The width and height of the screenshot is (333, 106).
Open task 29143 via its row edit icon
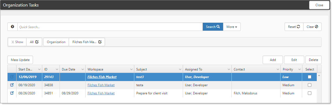(12, 77)
